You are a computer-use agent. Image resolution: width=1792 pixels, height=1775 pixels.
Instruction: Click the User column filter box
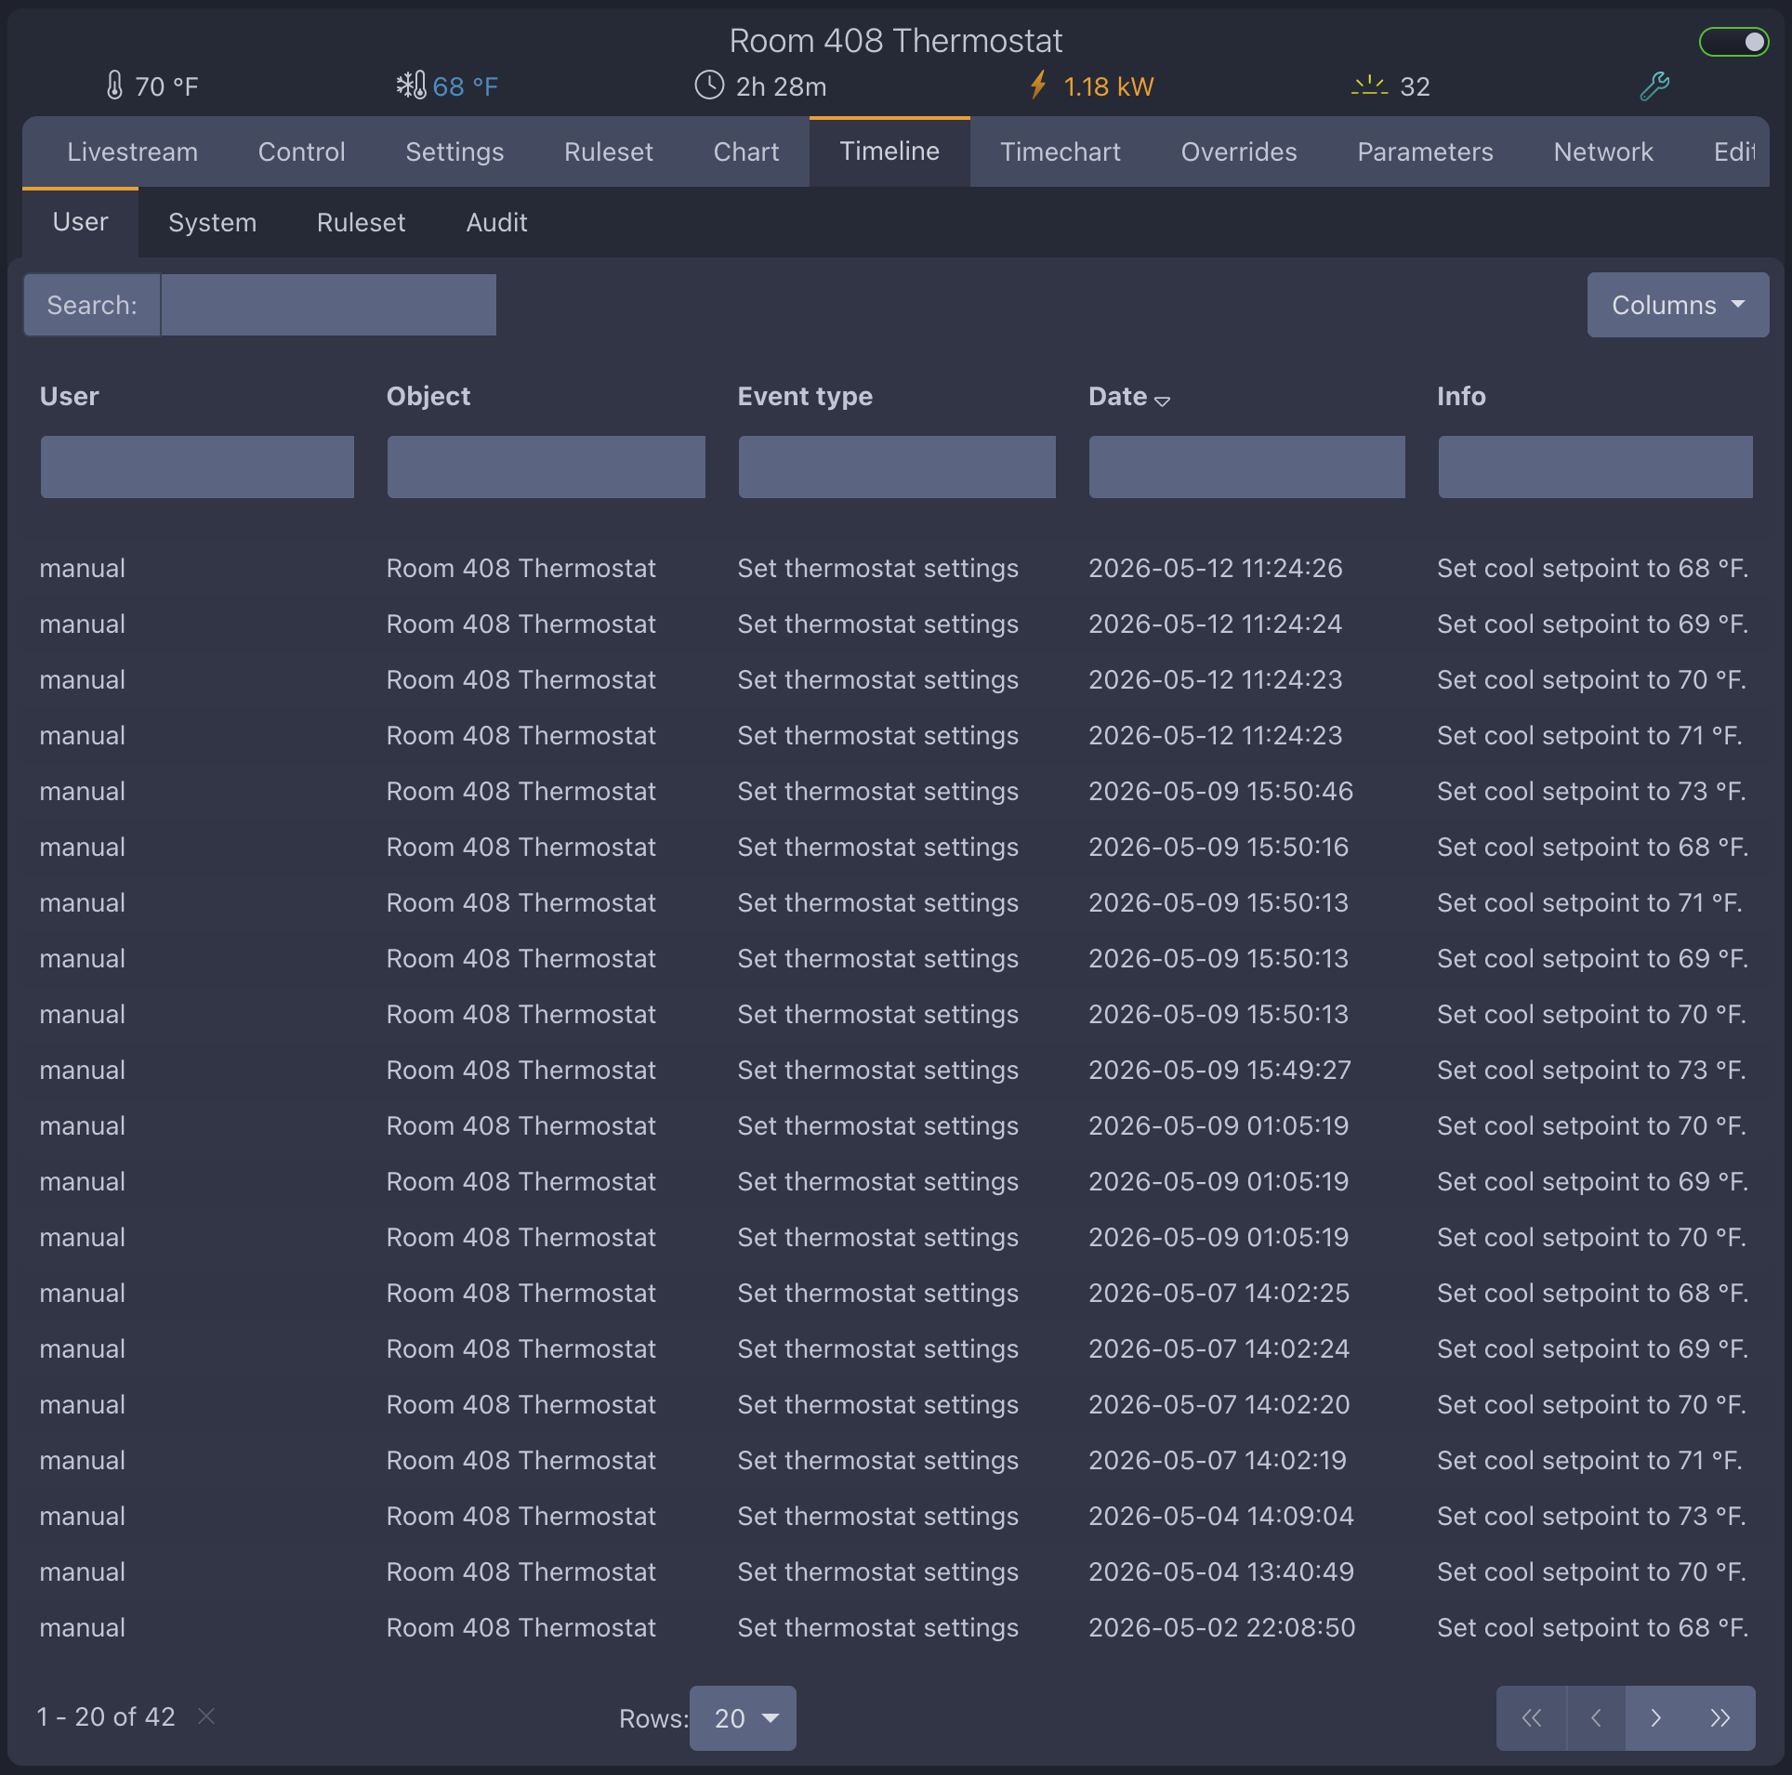coord(197,467)
